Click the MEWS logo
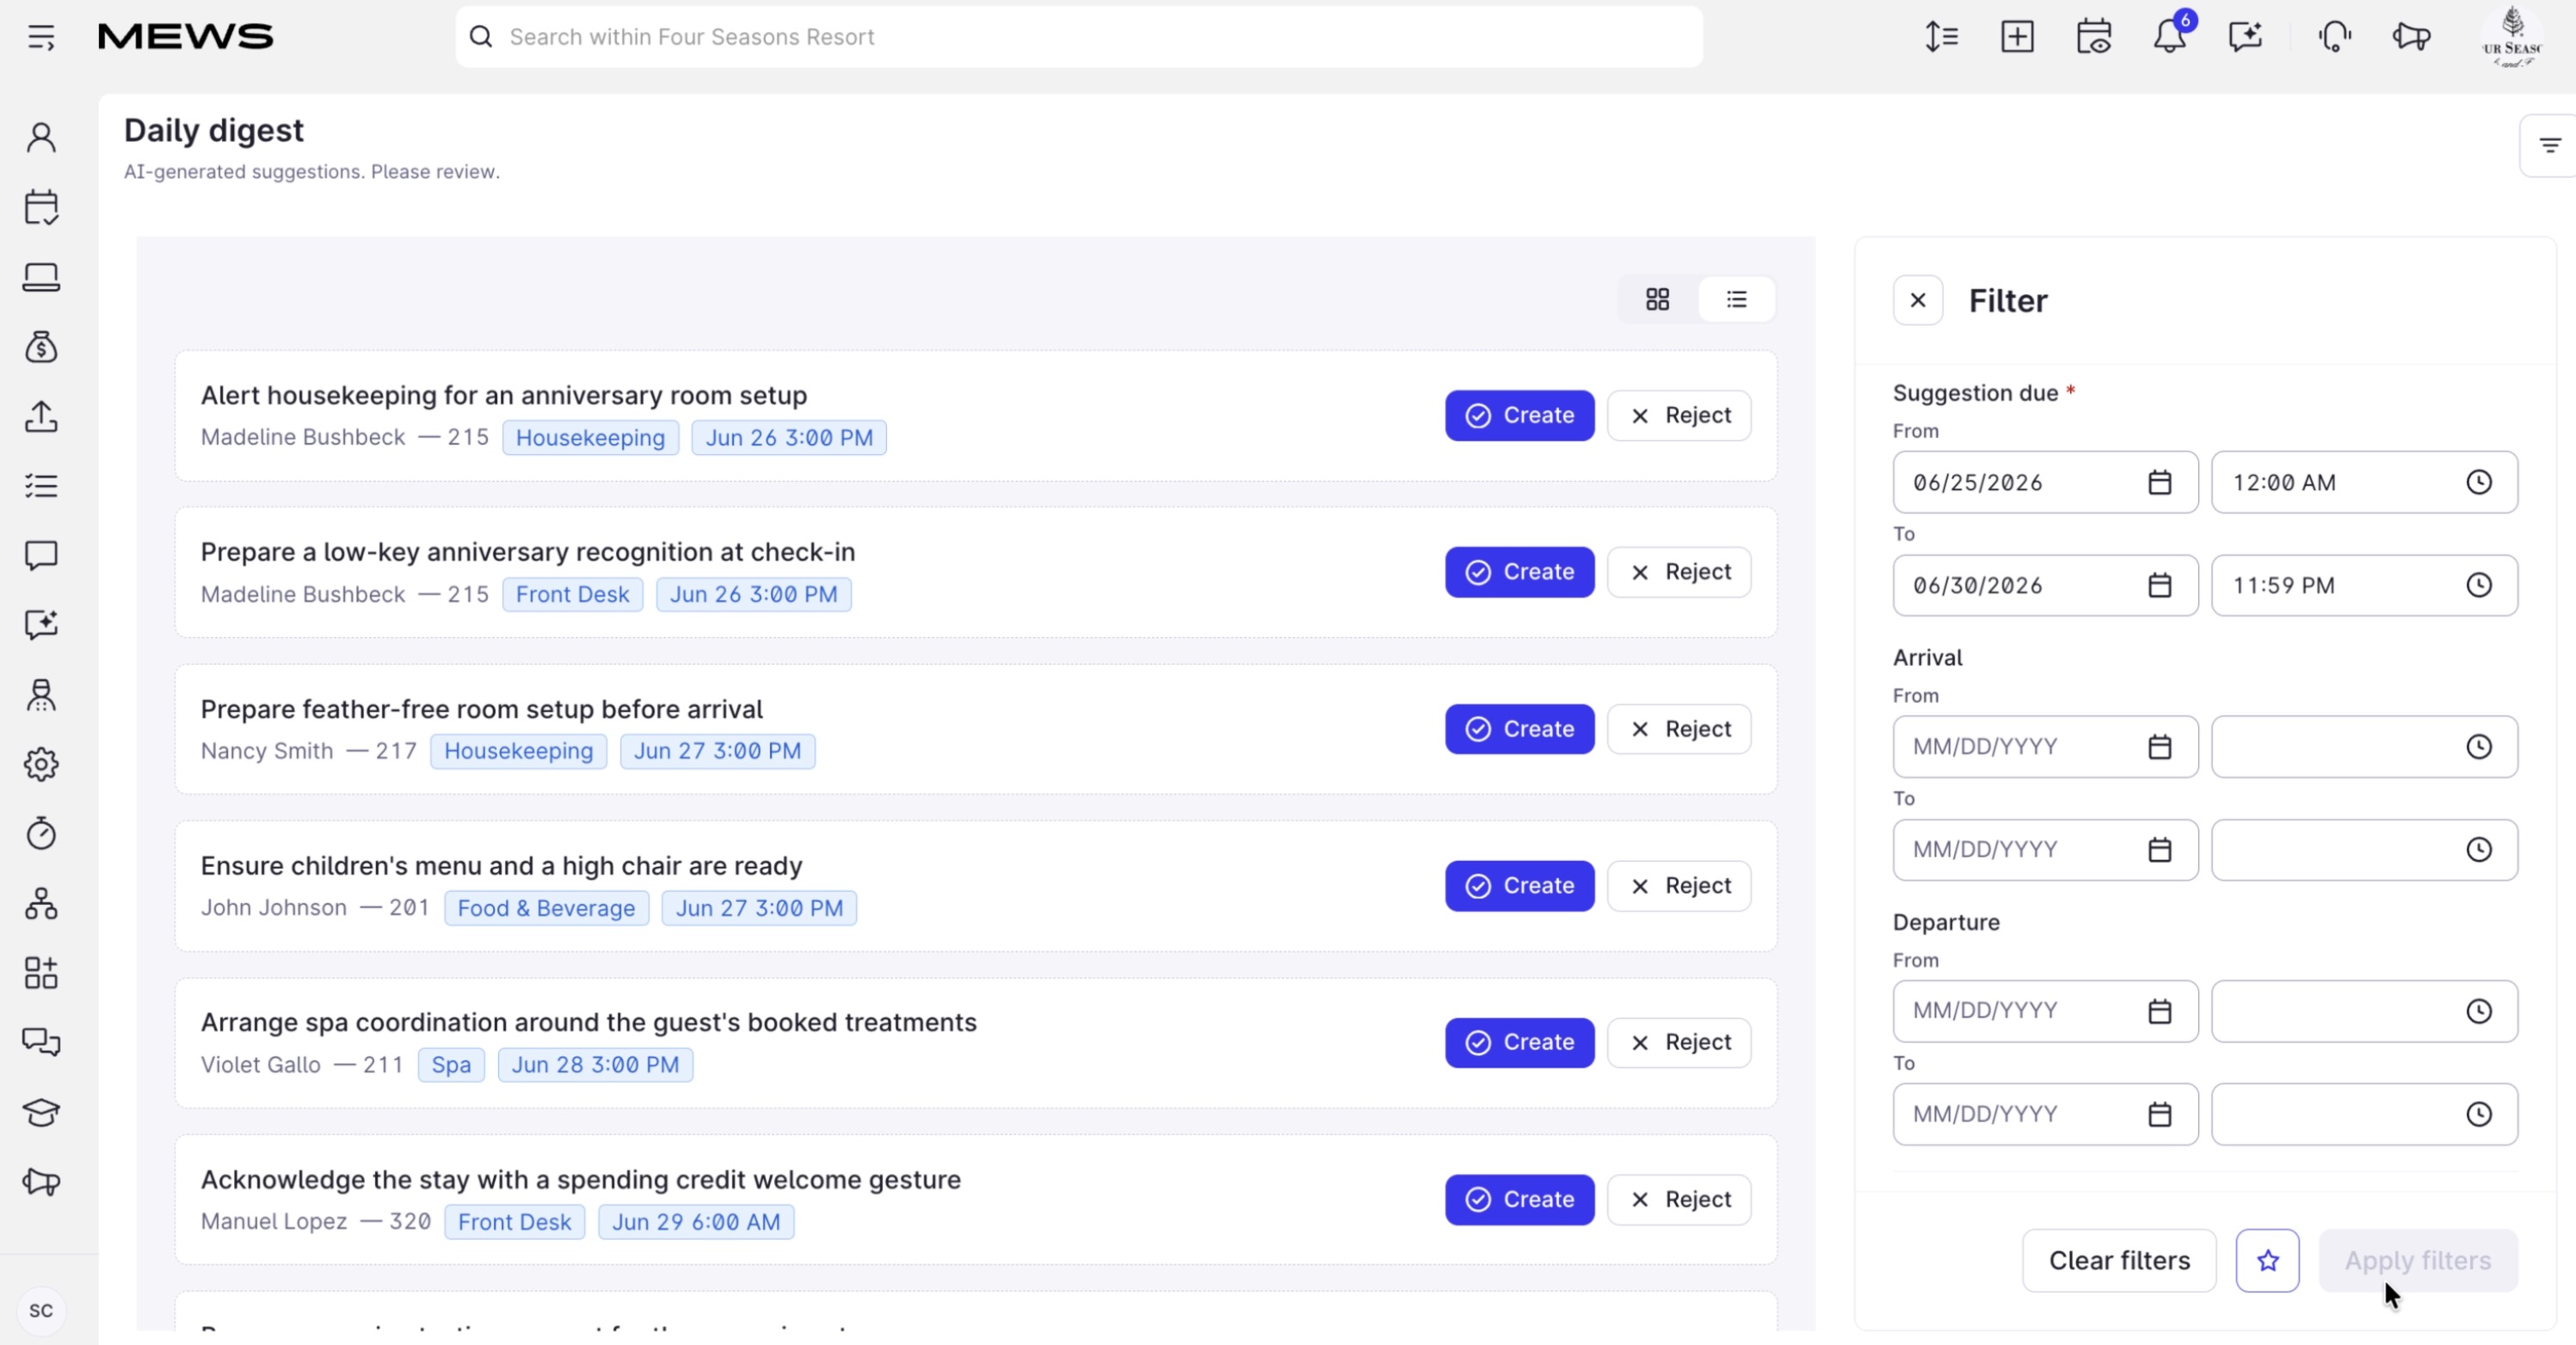 point(185,37)
